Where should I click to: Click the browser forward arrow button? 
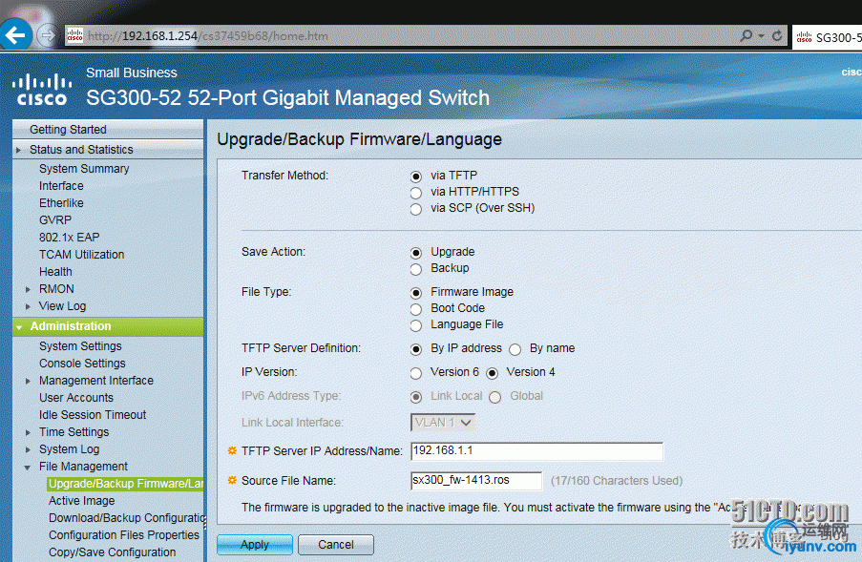click(48, 36)
